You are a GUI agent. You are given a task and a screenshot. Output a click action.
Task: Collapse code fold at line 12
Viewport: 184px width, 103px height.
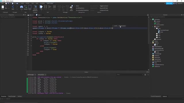pyautogui.click(x=31, y=37)
